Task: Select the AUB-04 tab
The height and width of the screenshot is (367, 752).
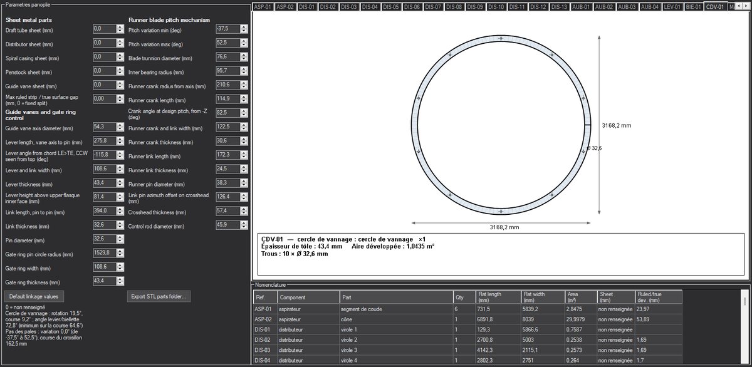Action: [x=649, y=7]
